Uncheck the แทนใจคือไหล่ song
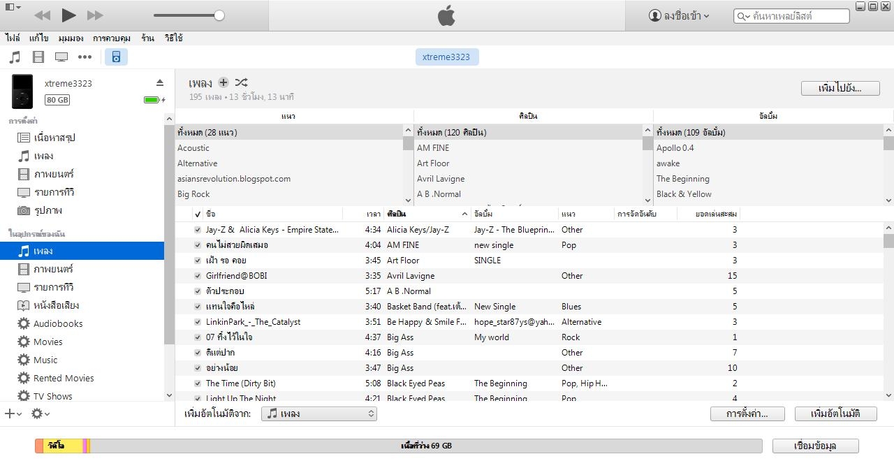Image resolution: width=894 pixels, height=461 pixels. pos(198,306)
